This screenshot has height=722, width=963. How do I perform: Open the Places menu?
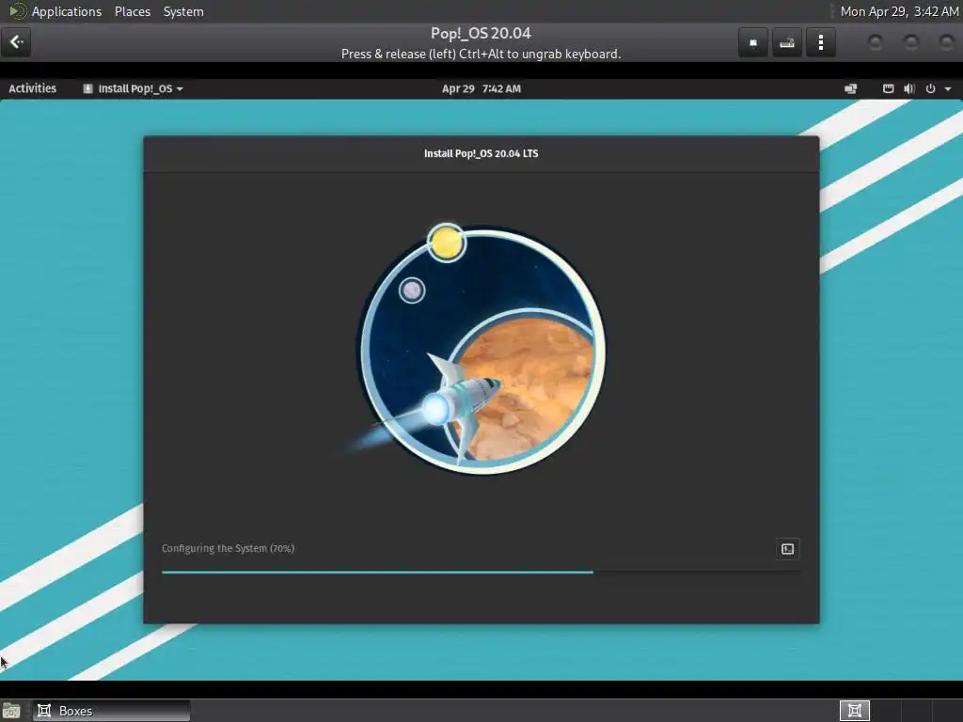[x=132, y=11]
